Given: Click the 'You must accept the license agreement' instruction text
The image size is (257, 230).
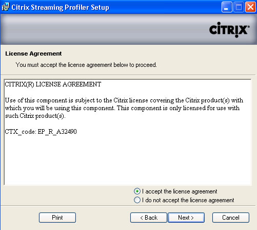Looking at the screenshot, I should pyautogui.click(x=86, y=65).
